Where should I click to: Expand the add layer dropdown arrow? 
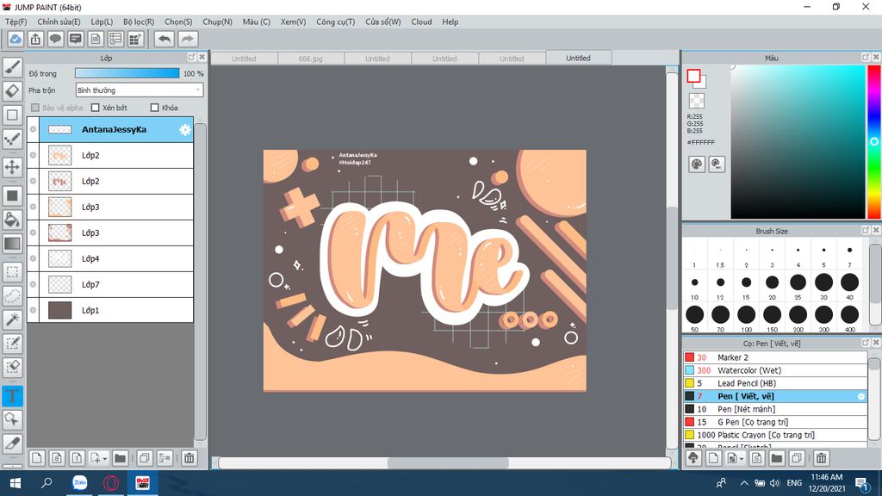coord(104,459)
